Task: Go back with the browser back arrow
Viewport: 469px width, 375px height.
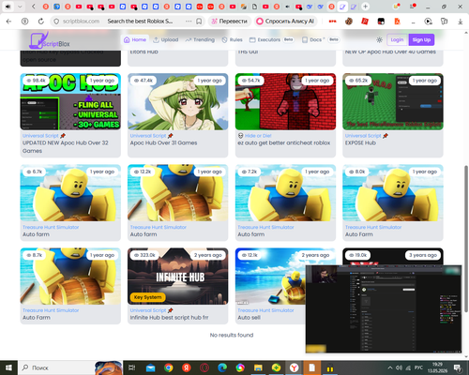Action: click(8, 22)
